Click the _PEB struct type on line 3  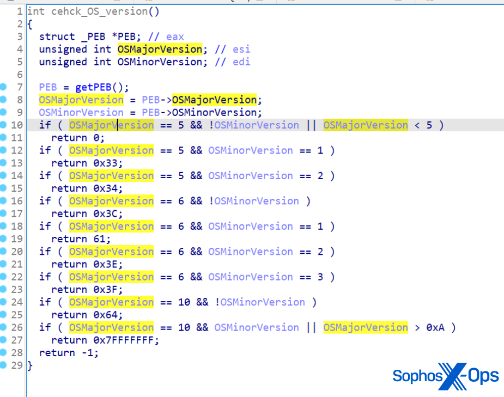(x=93, y=36)
